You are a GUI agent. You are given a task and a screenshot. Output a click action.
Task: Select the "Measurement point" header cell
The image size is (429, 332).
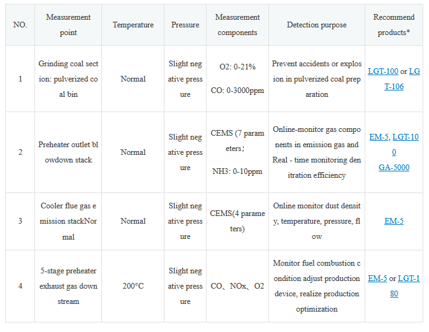[68, 25]
